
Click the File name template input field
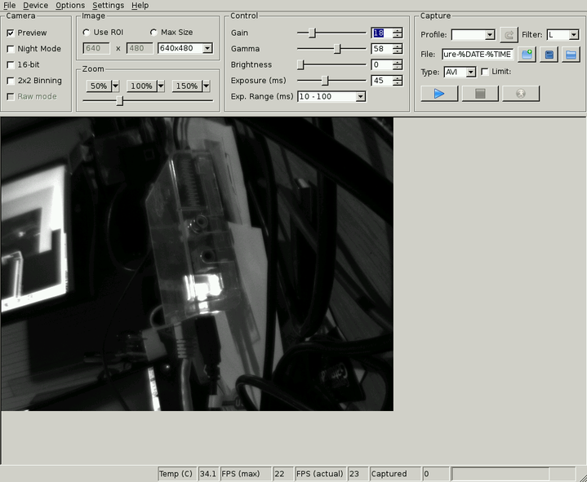[478, 55]
